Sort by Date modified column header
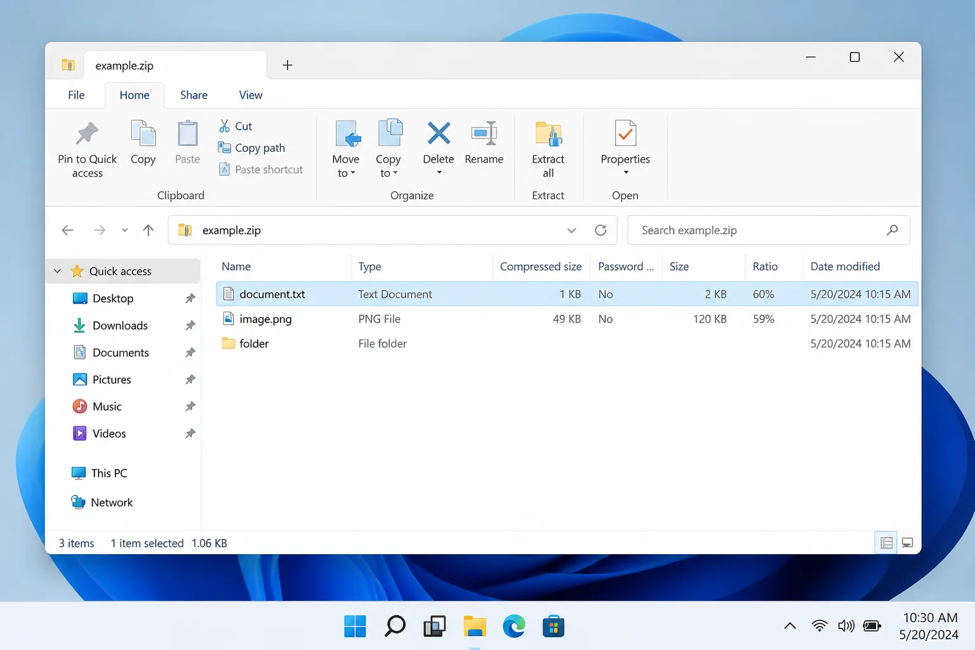The image size is (975, 650). [845, 267]
